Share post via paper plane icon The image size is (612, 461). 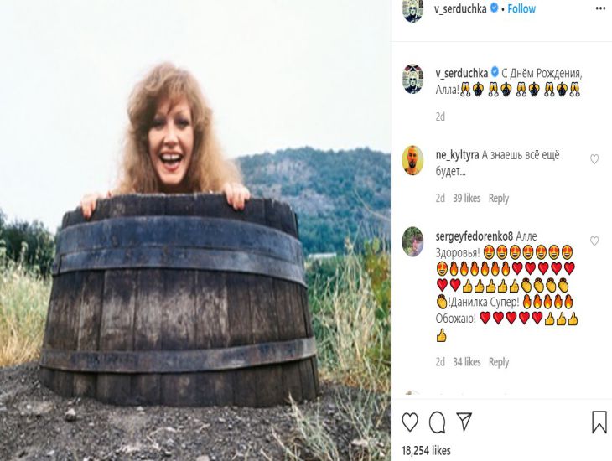(464, 422)
